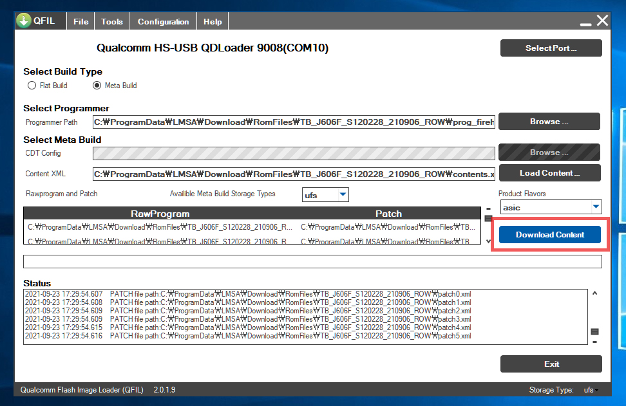Open the Tools menu
The width and height of the screenshot is (626, 406).
[x=112, y=21]
